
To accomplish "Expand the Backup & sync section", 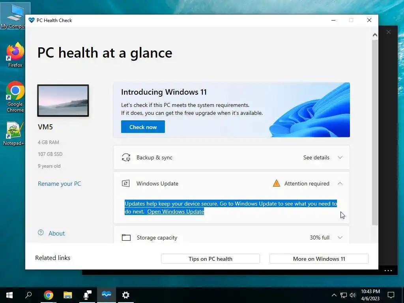I will point(340,157).
